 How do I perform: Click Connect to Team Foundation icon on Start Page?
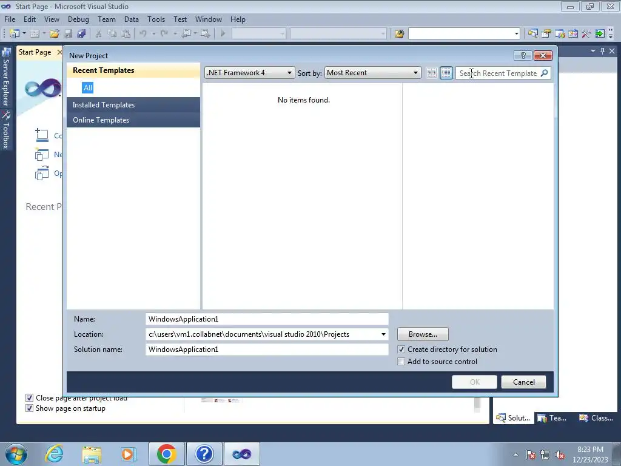click(x=42, y=135)
